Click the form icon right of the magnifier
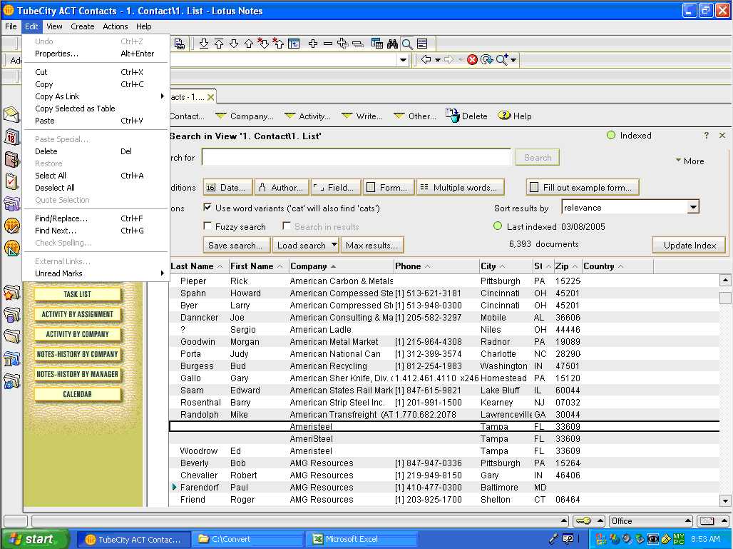The image size is (733, 549). coord(422,44)
